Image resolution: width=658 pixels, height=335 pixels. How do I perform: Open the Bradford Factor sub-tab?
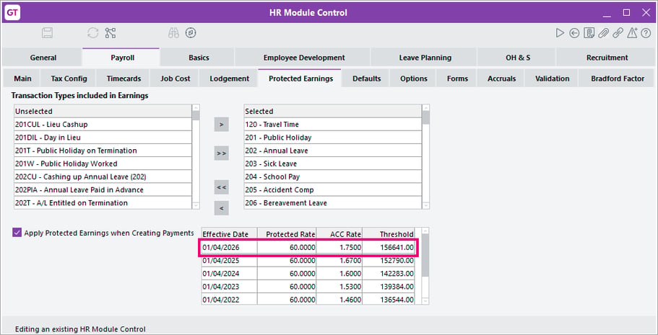click(618, 79)
